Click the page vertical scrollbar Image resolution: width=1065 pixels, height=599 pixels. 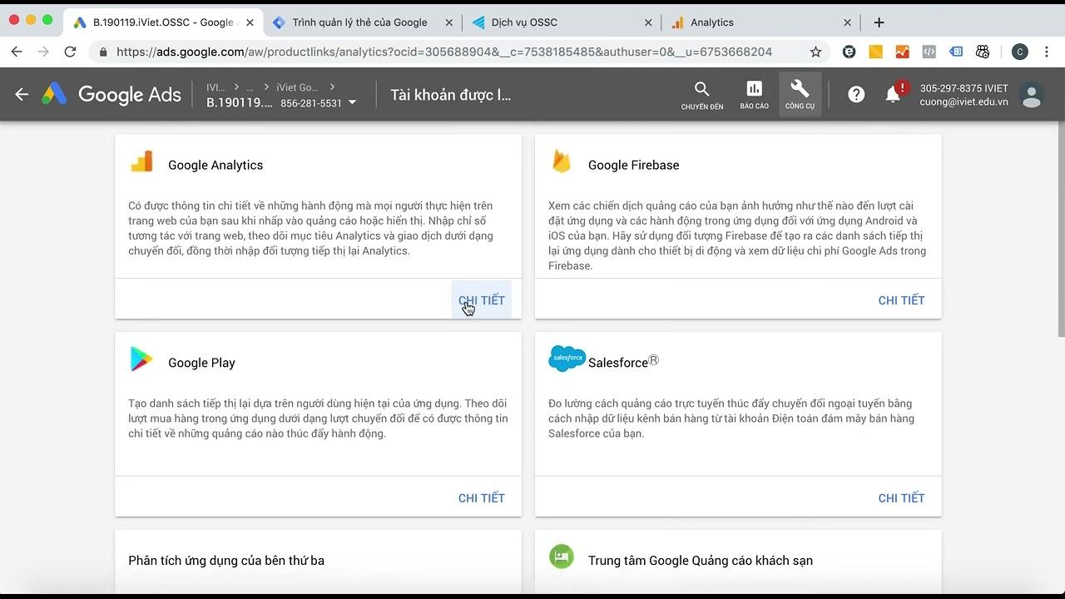(1060, 229)
